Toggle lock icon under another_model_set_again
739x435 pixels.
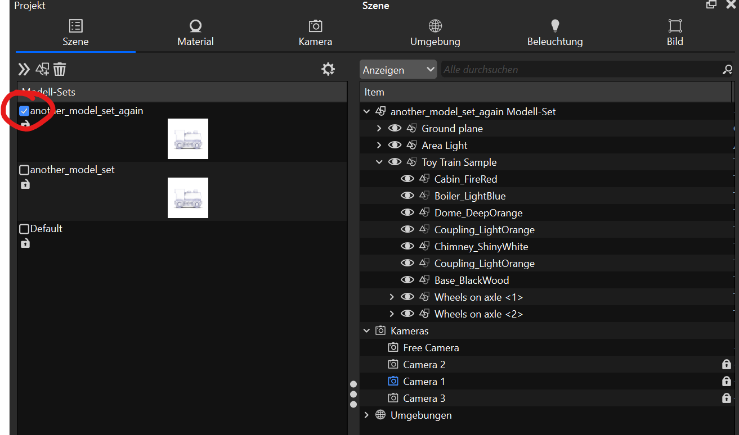(x=25, y=125)
